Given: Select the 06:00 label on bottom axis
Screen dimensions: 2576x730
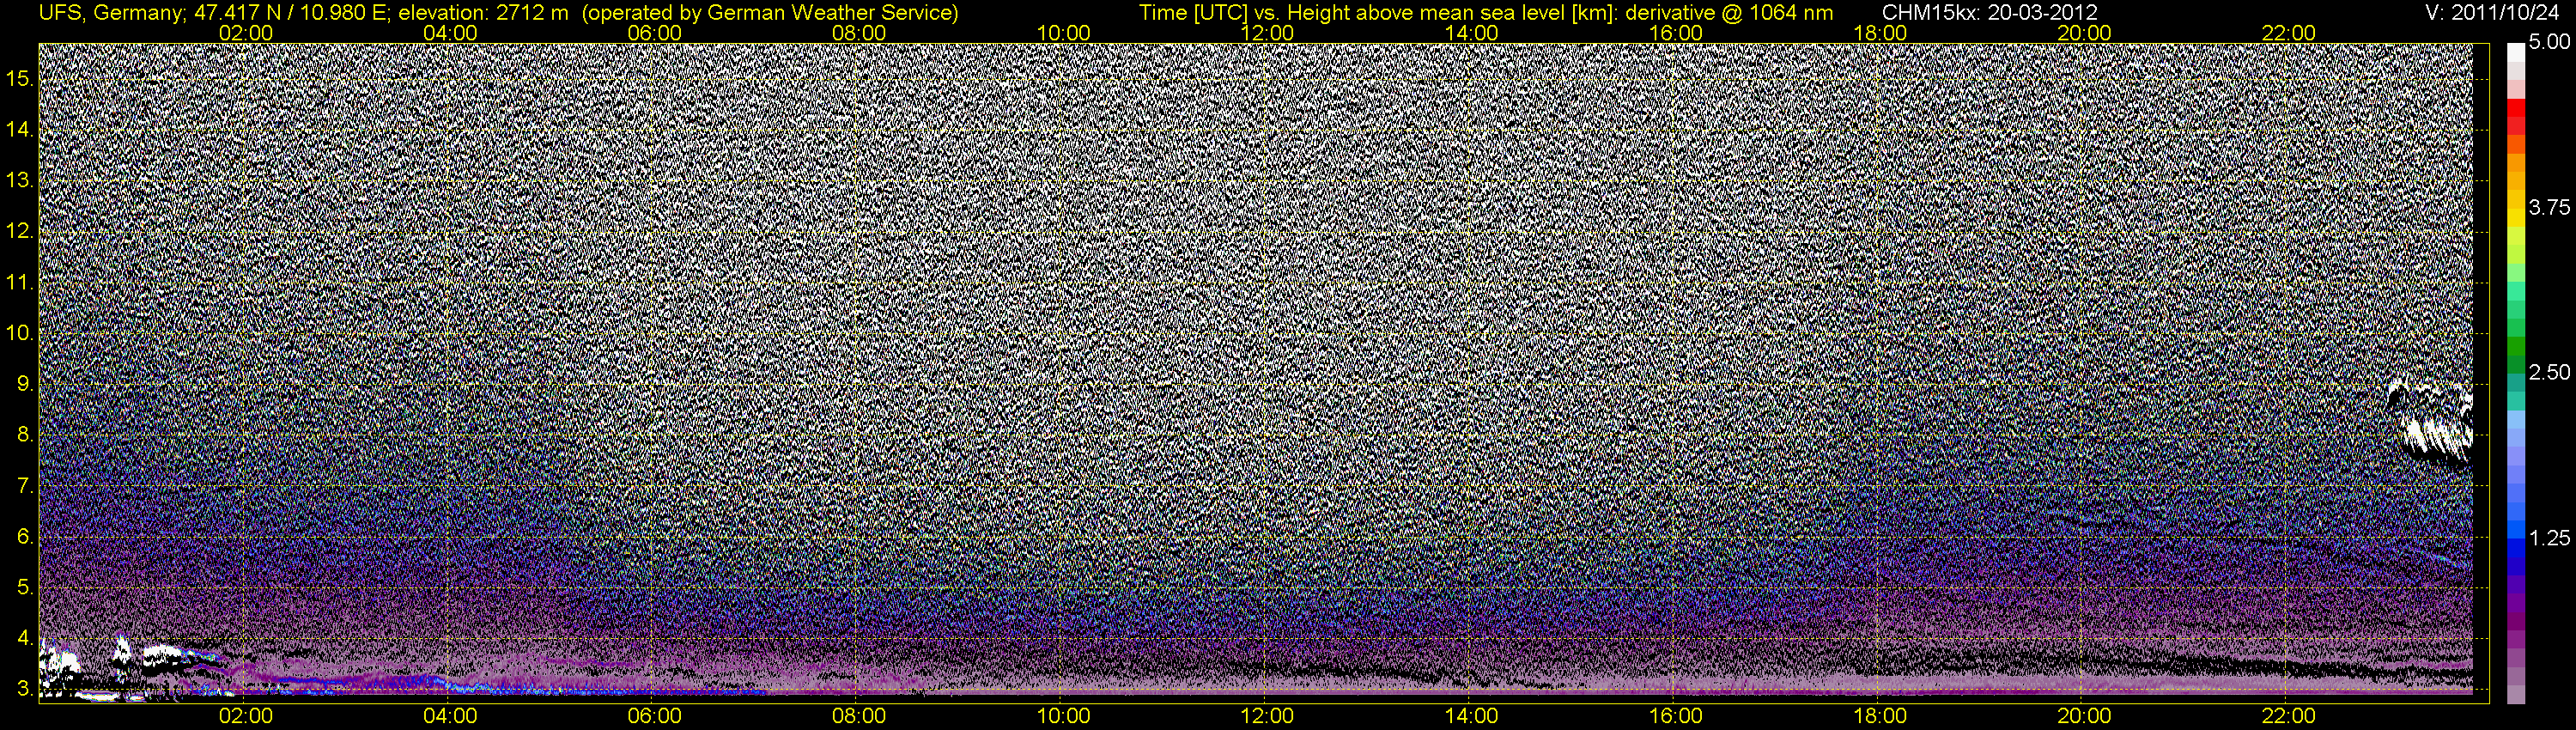Looking at the screenshot, I should 654,716.
